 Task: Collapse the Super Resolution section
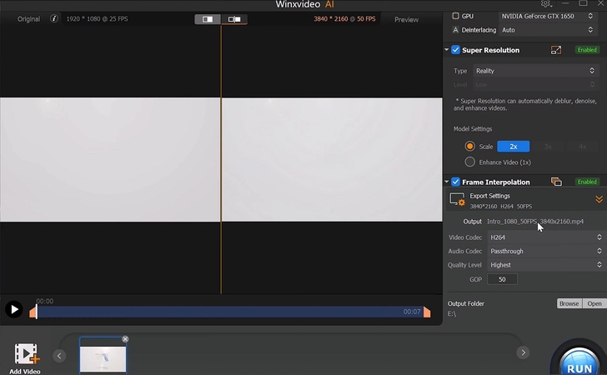446,50
